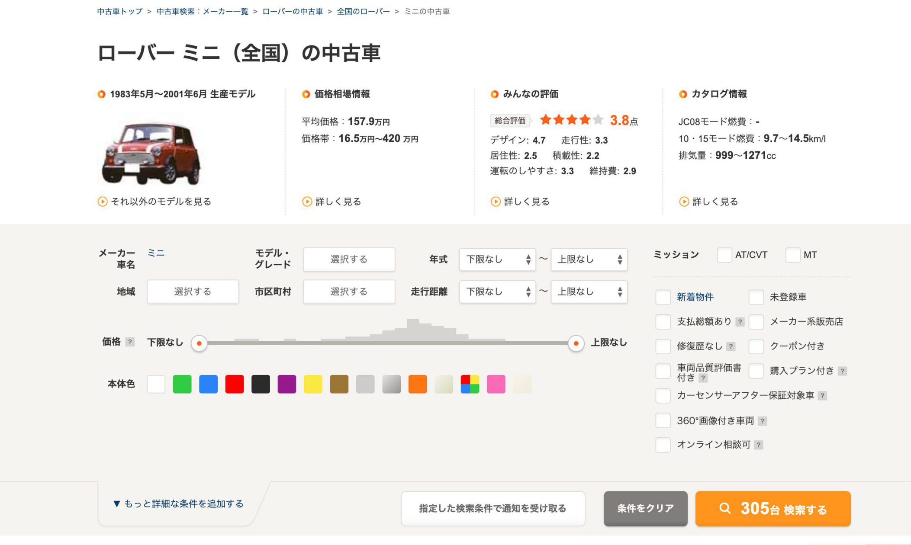
Task: Click the 新着物件 label text
Action: 695,297
